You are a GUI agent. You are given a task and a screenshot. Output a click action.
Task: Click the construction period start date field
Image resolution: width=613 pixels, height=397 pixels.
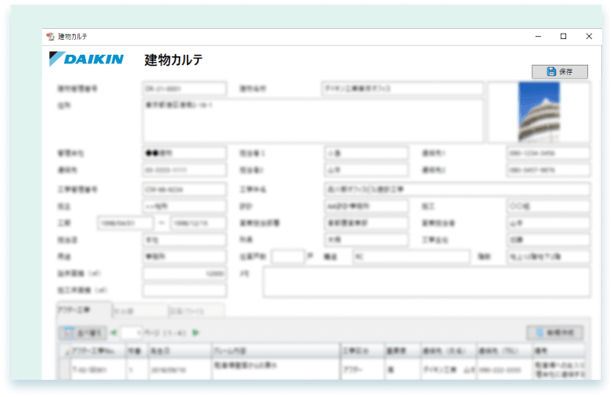[x=125, y=224]
